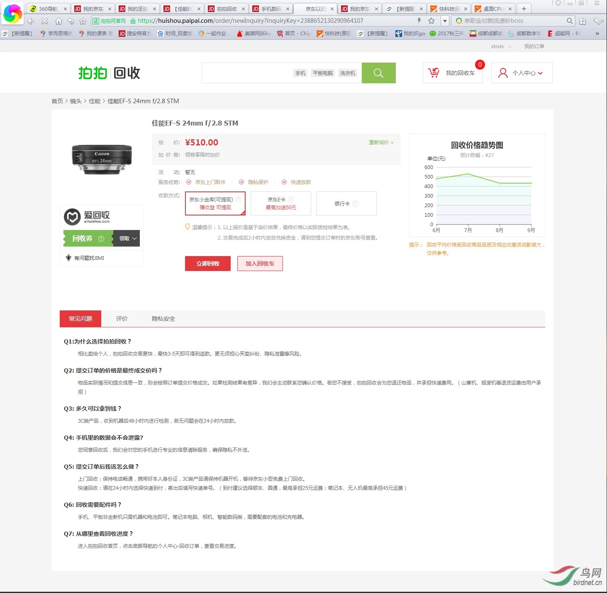Click the 有问题找JIMI link

[x=89, y=258]
